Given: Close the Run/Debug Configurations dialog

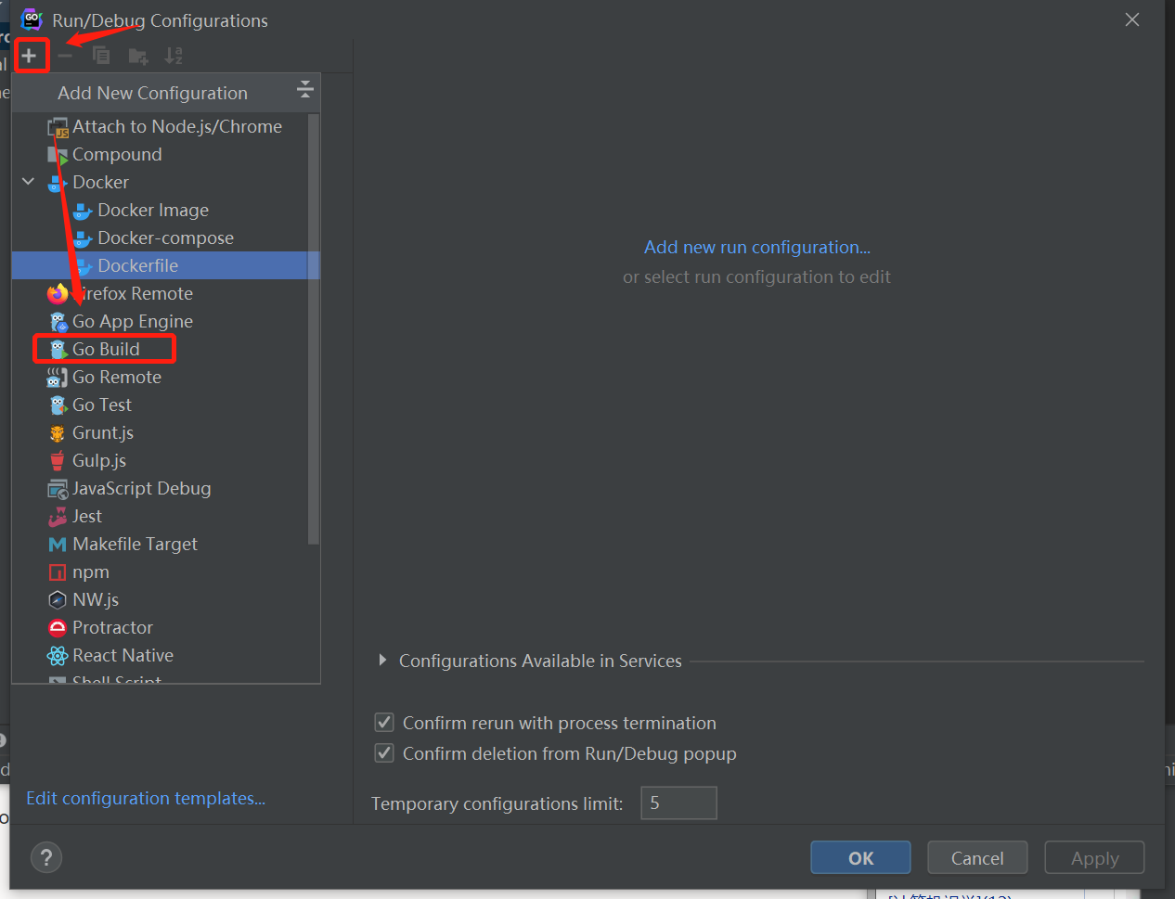Looking at the screenshot, I should [1132, 19].
